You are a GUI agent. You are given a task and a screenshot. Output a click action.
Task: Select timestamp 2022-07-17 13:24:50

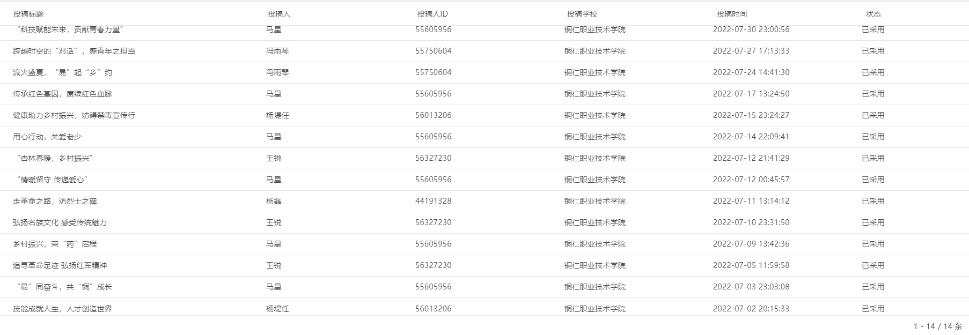point(751,94)
